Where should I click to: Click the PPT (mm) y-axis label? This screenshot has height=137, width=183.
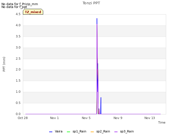tap(4, 64)
